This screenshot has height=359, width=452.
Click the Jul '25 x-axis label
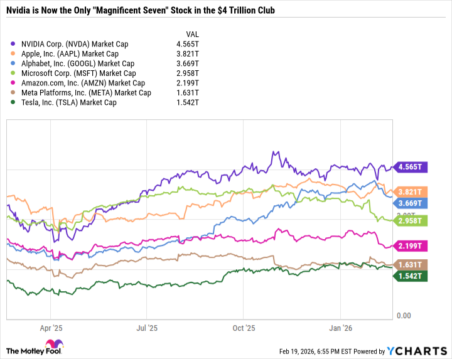coord(146,328)
